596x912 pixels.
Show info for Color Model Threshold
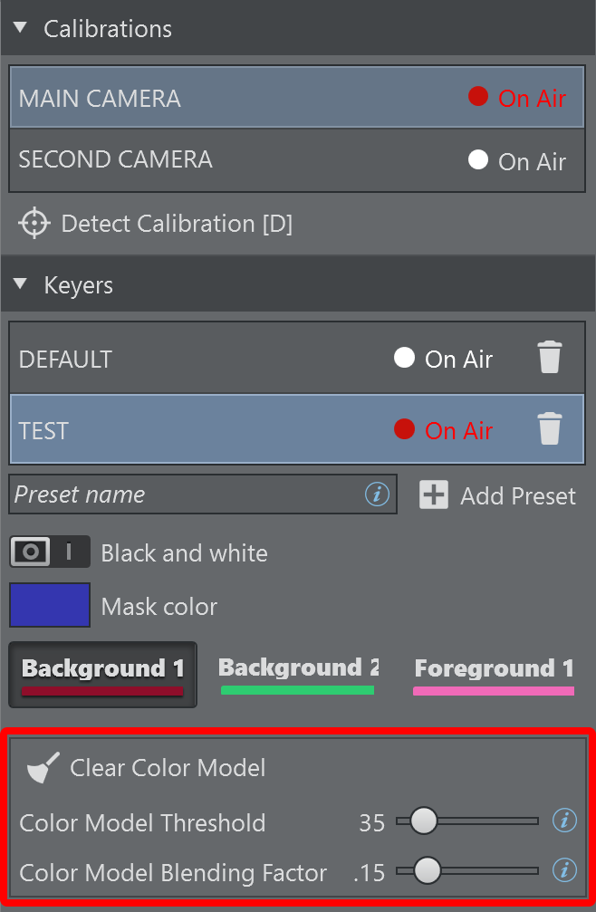(x=564, y=821)
